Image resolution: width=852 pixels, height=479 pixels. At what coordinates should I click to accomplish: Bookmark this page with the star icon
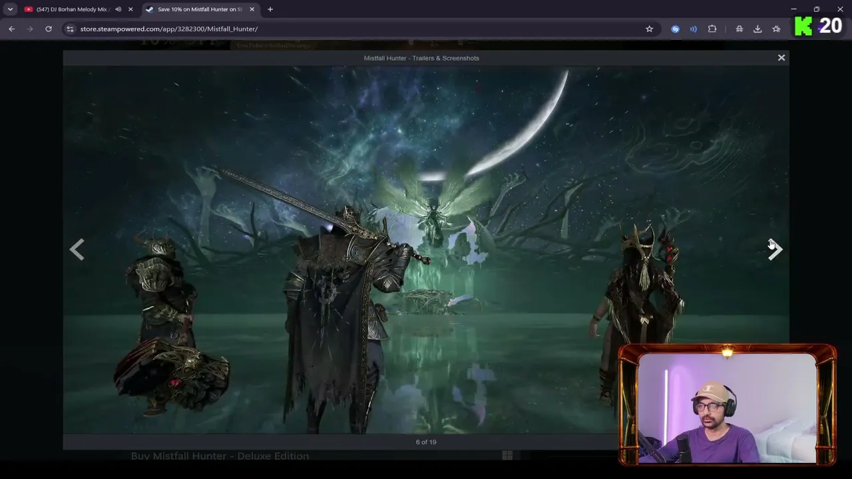point(649,29)
